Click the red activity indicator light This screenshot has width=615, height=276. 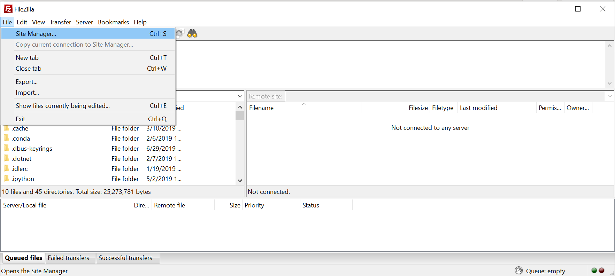click(x=601, y=270)
